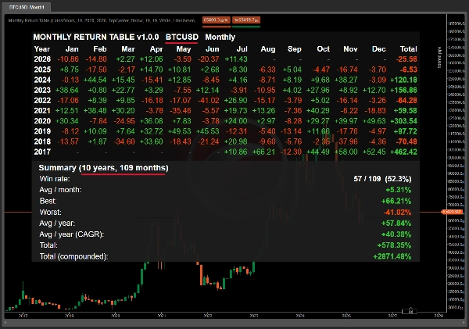The height and width of the screenshot is (329, 469).
Task: Click the 2026 year row label
Action: 42,59
